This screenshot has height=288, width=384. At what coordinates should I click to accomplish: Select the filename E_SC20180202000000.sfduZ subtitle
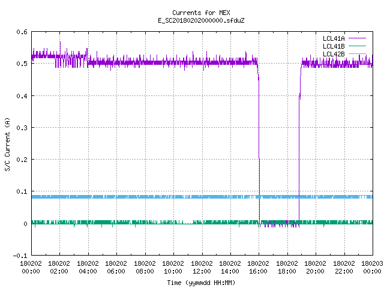pyautogui.click(x=201, y=20)
